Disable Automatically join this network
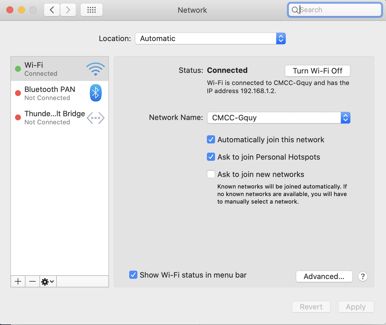 (211, 140)
